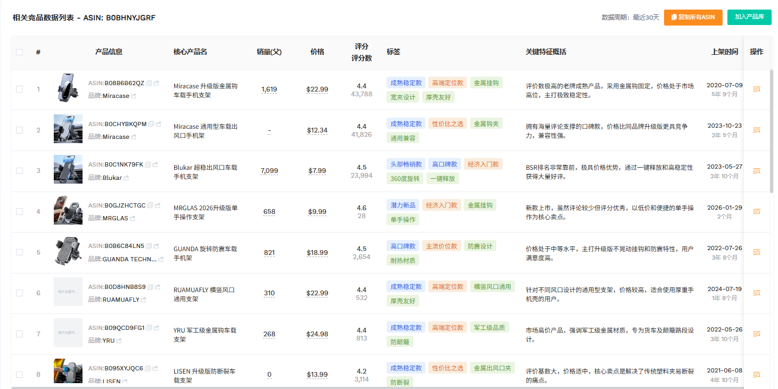778x389 pixels.
Task: Open the sales figure link 1,619
Action: [269, 89]
